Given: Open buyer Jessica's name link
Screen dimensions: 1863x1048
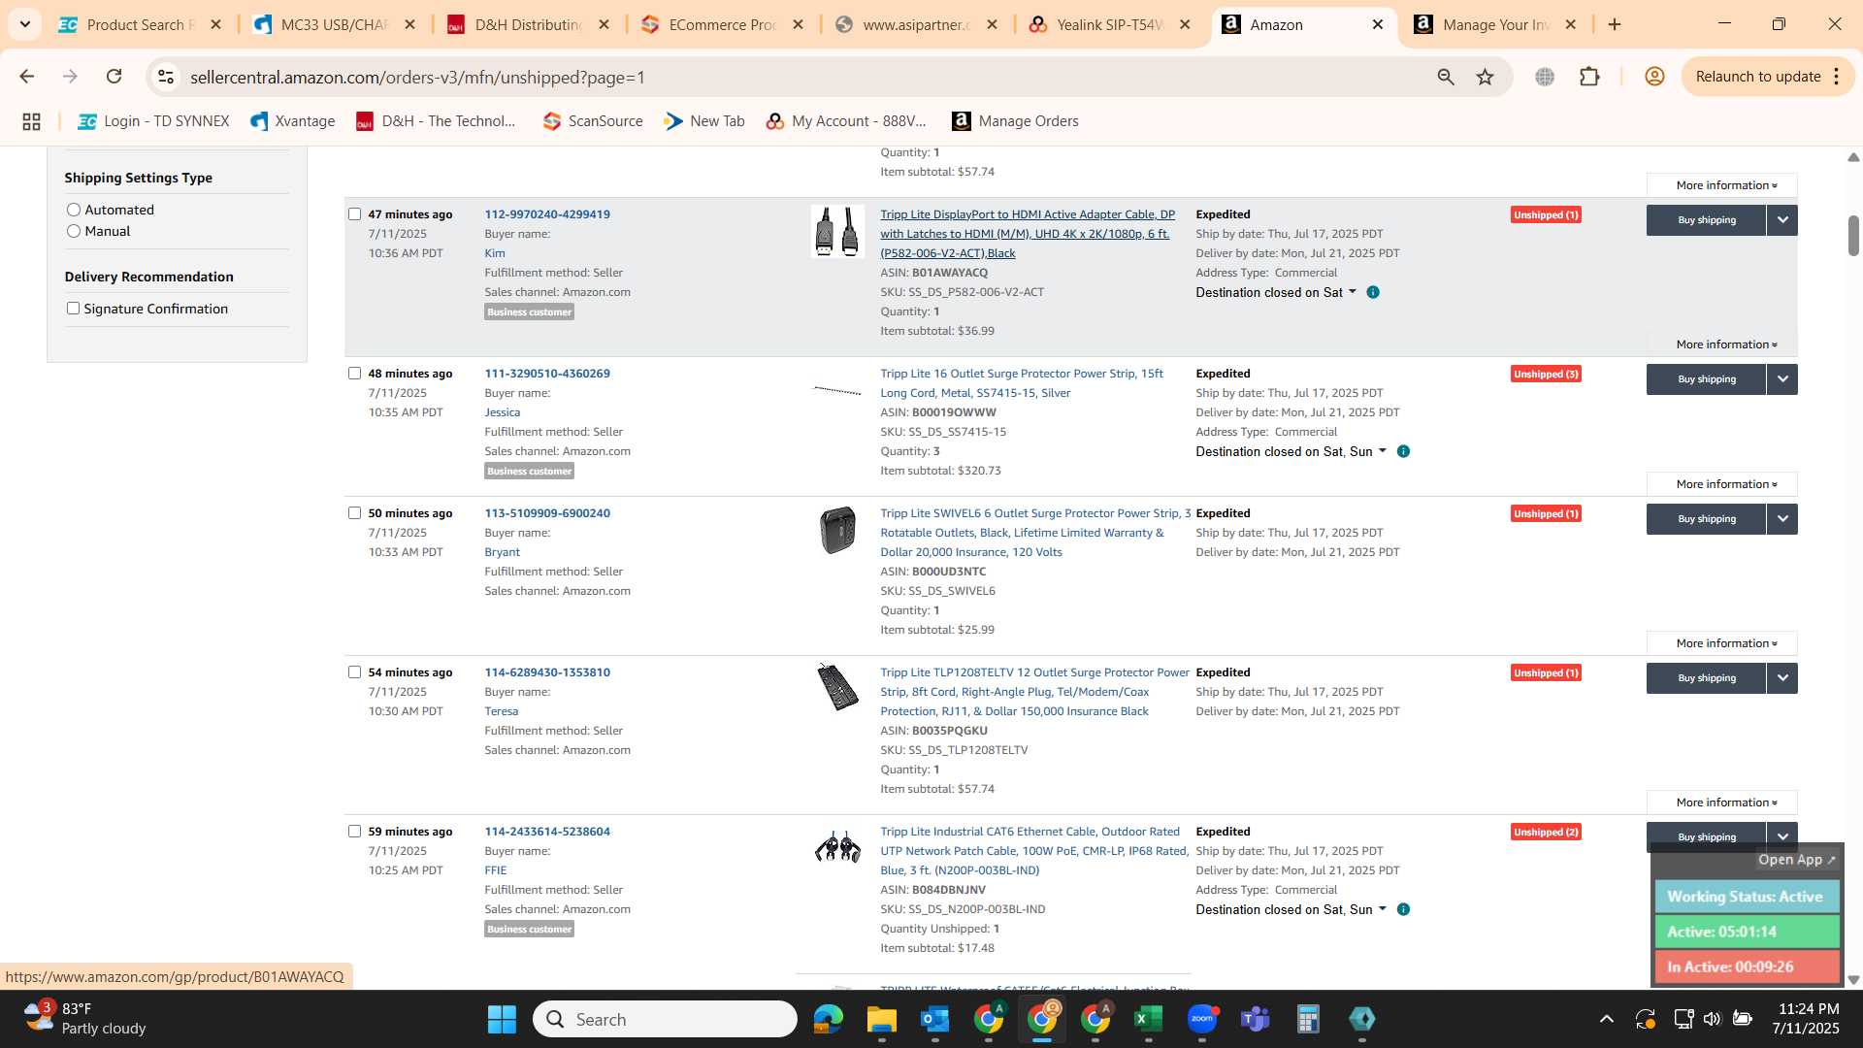Looking at the screenshot, I should (x=503, y=412).
